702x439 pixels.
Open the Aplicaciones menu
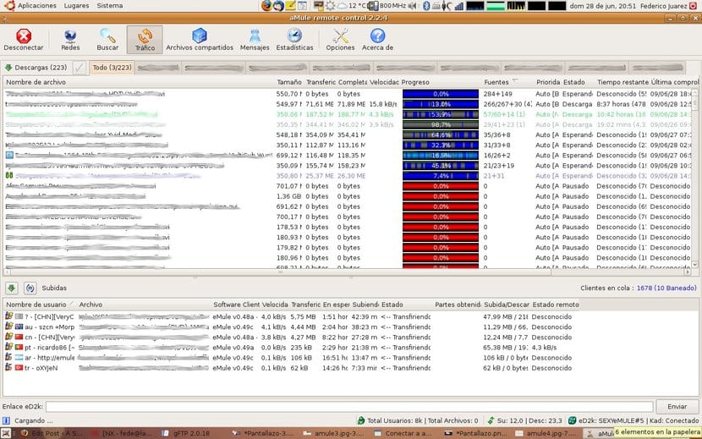(x=37, y=6)
